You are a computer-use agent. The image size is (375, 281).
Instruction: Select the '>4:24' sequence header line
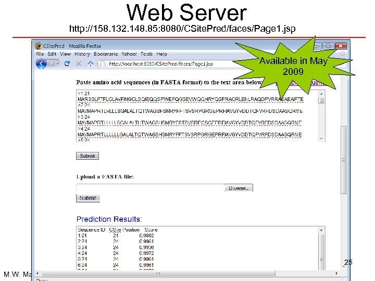[x=84, y=129]
